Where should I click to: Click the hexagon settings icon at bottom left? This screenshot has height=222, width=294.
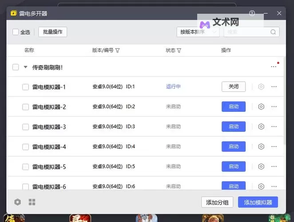tap(17, 202)
